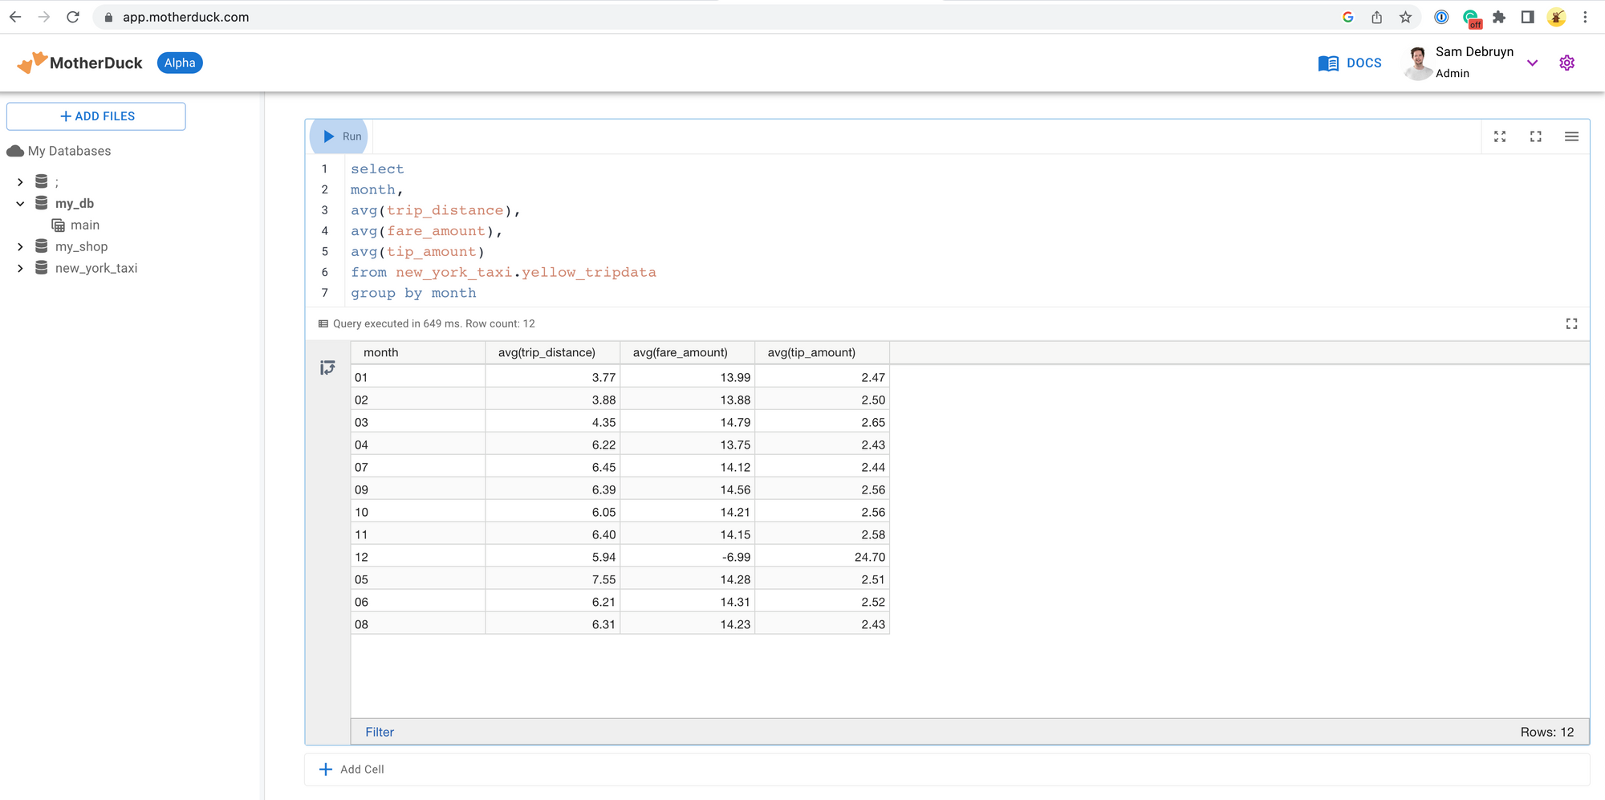Click the ADD FILES button

click(x=96, y=116)
